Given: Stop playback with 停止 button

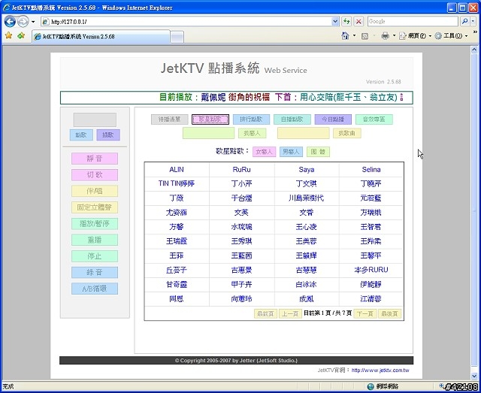Looking at the screenshot, I should point(95,256).
